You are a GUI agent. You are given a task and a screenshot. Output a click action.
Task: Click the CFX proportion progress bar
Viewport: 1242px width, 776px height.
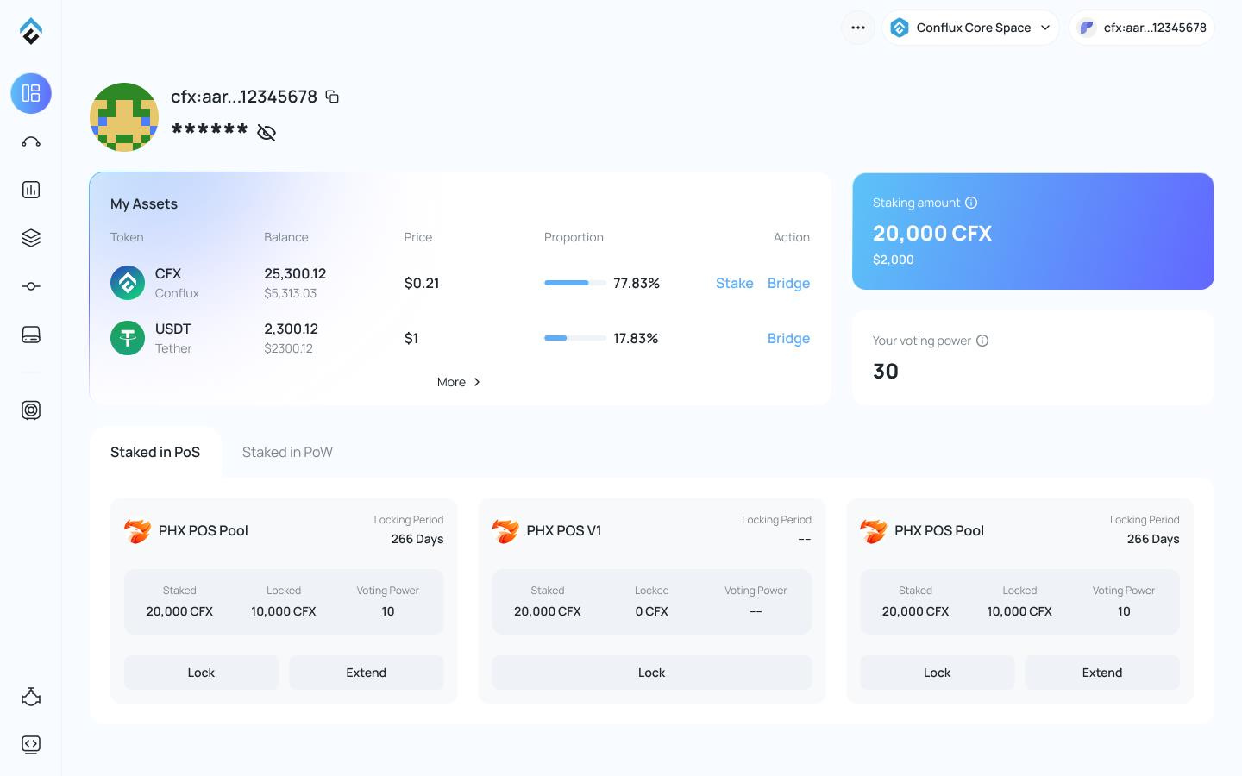coord(574,283)
